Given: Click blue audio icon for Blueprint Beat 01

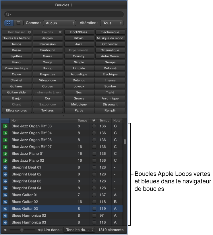Looking at the screenshot, I should pos(5,168).
